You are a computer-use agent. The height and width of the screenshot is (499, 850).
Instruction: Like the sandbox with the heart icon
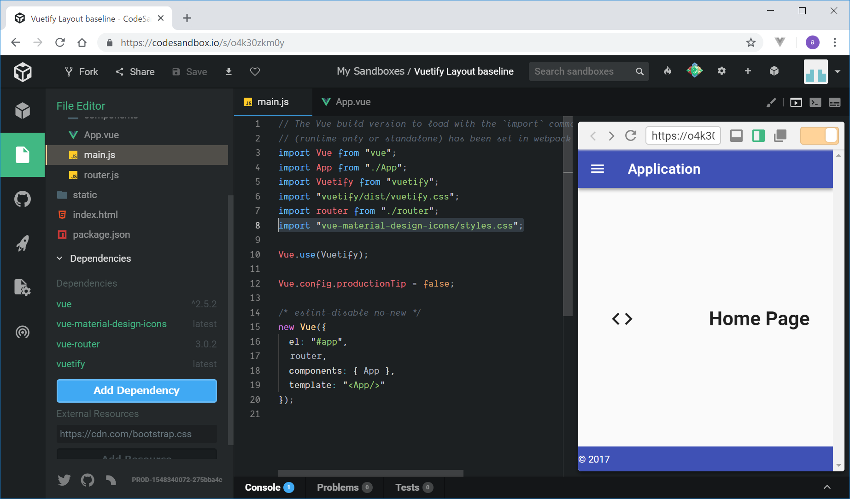click(255, 71)
